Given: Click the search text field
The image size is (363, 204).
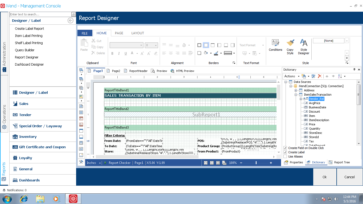Looking at the screenshot, I should tap(41, 14).
